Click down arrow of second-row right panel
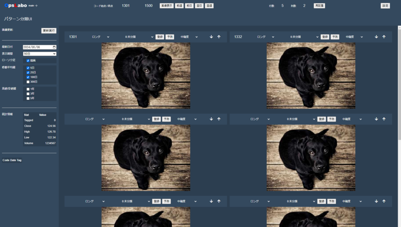The height and width of the screenshot is (227, 401). tap(376, 119)
